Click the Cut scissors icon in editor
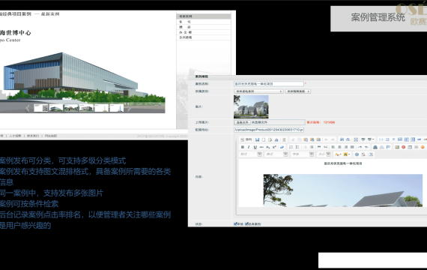Image resolution: width=427 pixels, height=270 pixels. [293, 139]
